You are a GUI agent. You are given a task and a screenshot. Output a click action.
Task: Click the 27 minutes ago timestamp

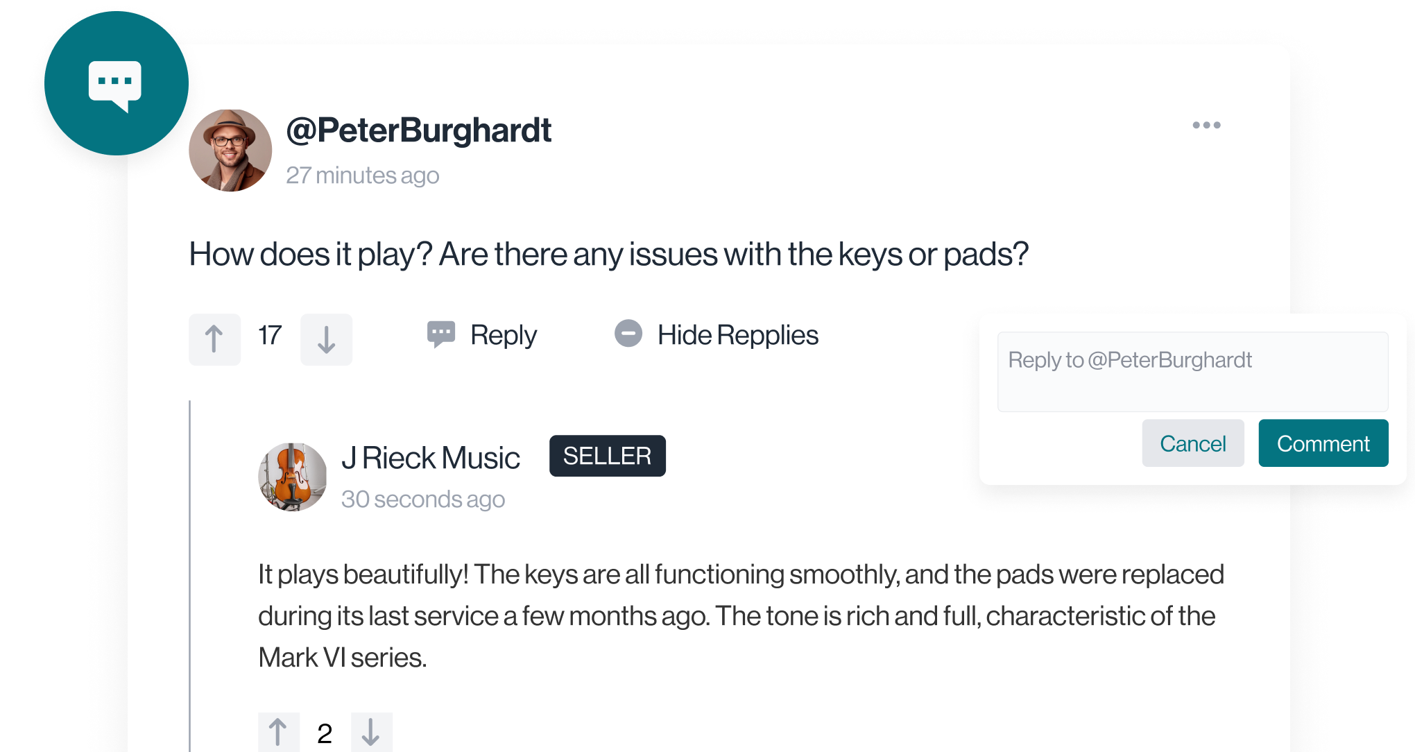click(x=363, y=176)
